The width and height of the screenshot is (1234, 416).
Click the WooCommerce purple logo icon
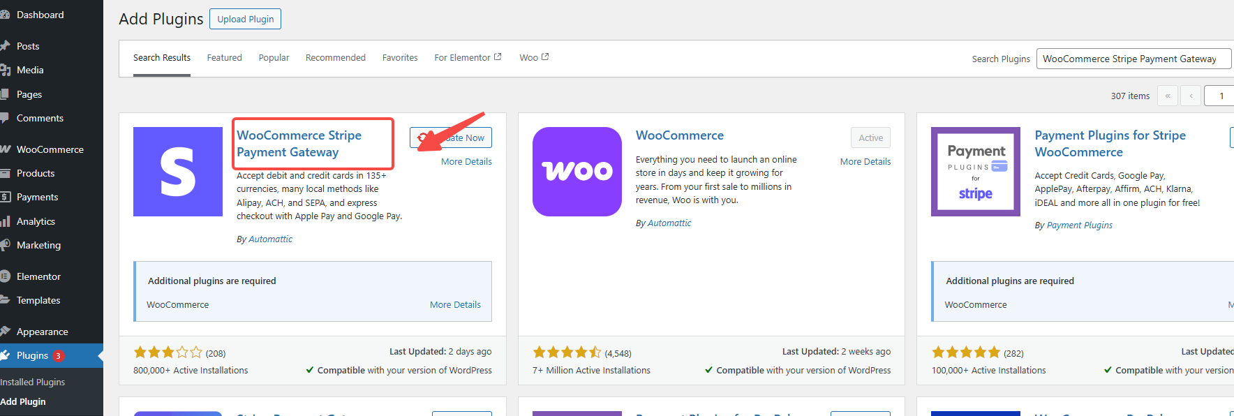[x=577, y=172]
